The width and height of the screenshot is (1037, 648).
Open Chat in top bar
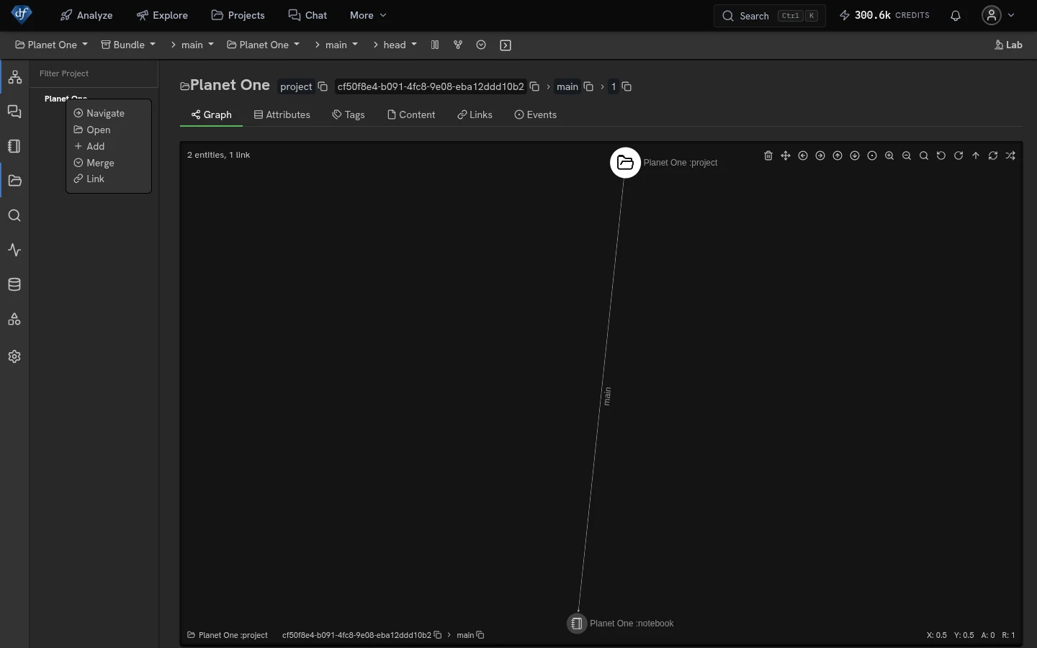click(x=307, y=15)
